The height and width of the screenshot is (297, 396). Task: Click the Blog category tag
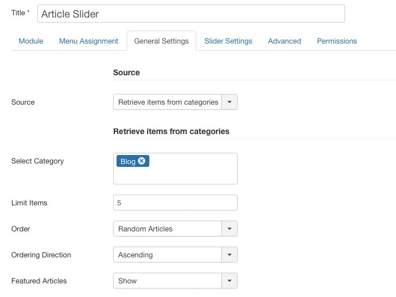128,161
